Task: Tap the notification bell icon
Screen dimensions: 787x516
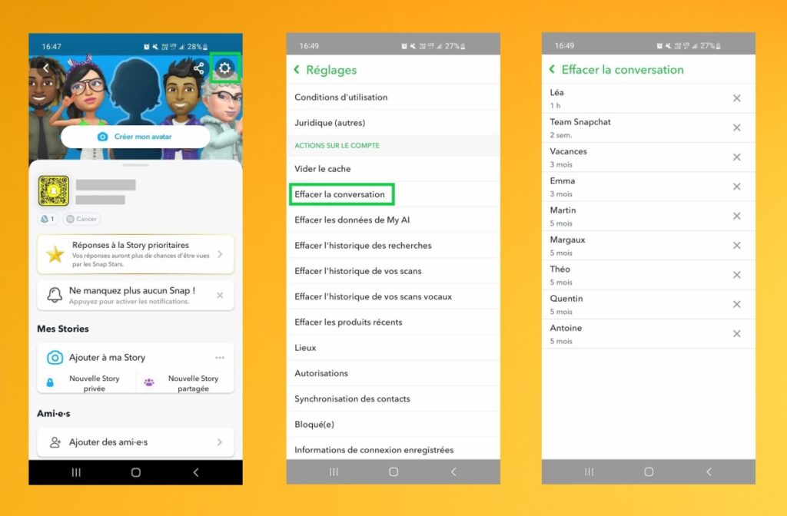Action: pyautogui.click(x=55, y=295)
